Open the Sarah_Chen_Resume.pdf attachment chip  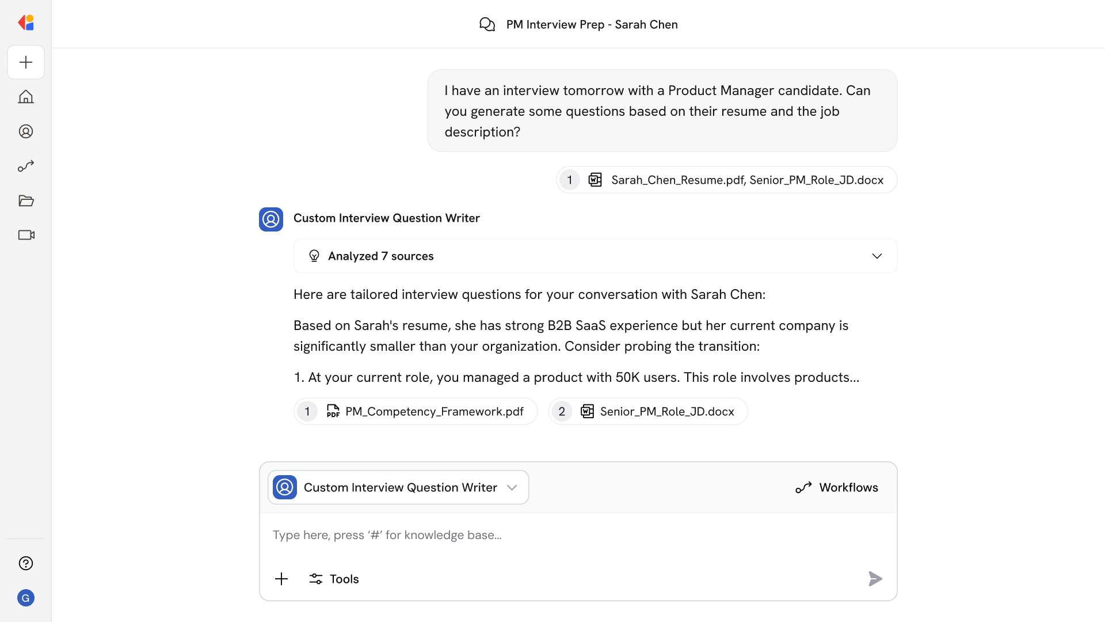tap(726, 180)
